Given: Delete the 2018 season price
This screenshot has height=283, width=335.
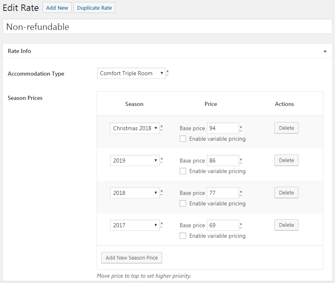Looking at the screenshot, I should coord(286,193).
